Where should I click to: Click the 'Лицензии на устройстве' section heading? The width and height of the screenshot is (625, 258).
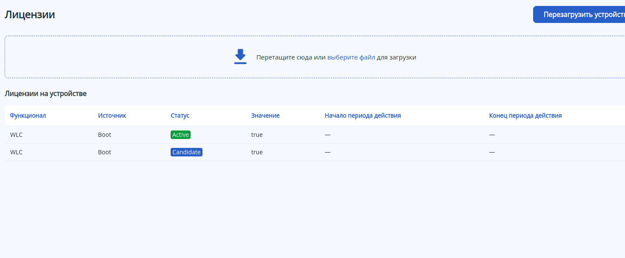(46, 94)
